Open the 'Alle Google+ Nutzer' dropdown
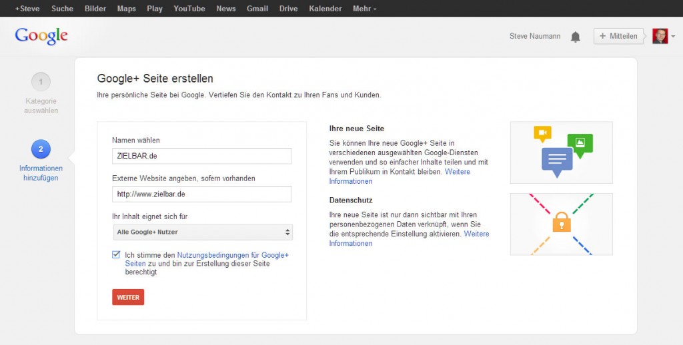 [203, 232]
